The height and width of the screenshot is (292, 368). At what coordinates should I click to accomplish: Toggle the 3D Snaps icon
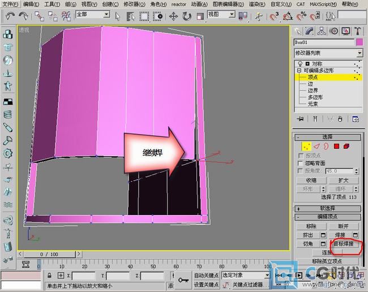point(274,16)
